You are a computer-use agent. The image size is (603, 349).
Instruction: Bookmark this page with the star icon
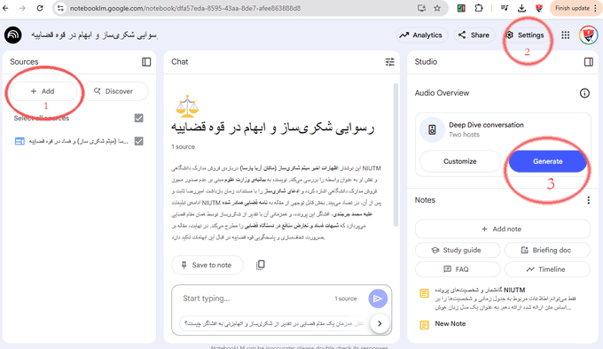437,8
